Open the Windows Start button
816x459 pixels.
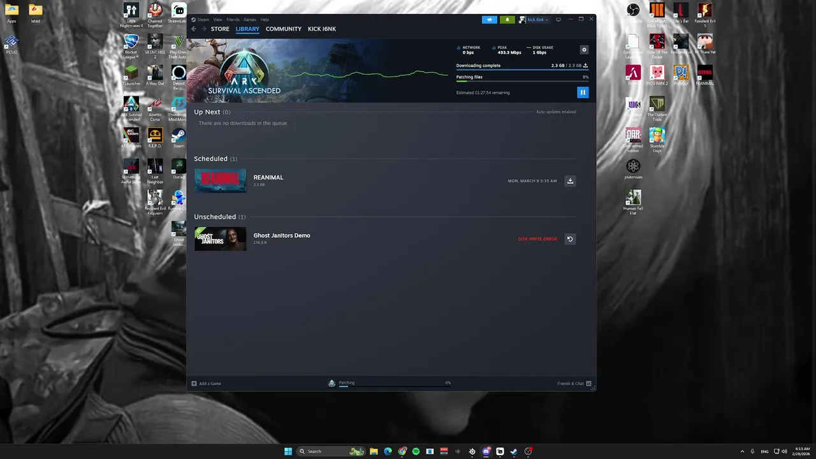pos(288,451)
